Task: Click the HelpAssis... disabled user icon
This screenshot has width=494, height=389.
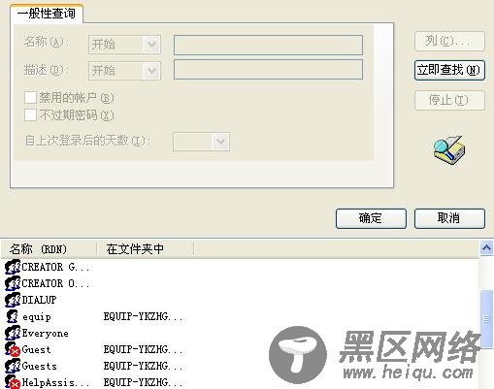Action: tap(13, 382)
